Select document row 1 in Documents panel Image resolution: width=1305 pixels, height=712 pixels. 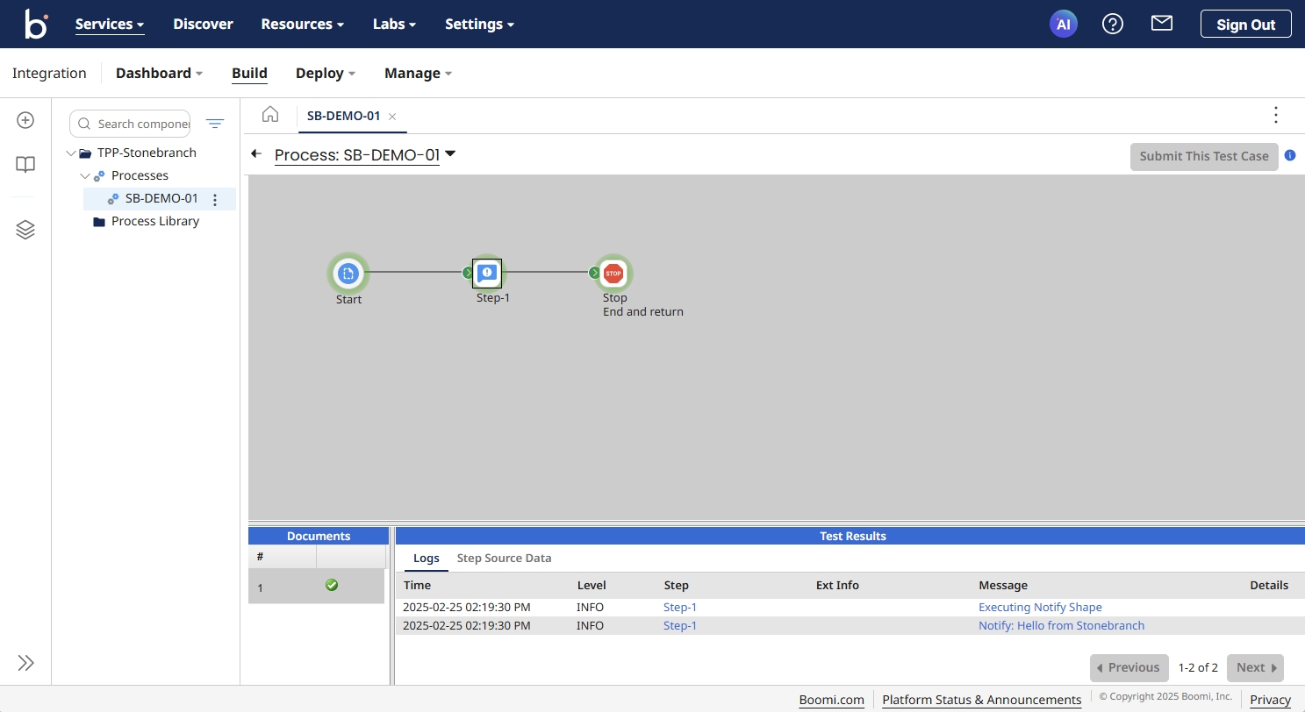[x=316, y=586]
